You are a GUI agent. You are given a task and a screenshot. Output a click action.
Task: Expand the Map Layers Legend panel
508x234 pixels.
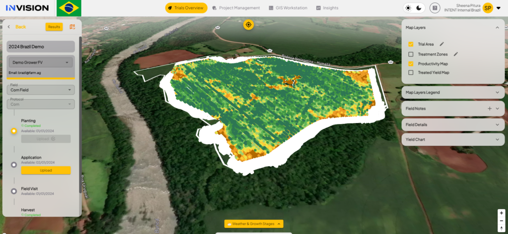(497, 92)
